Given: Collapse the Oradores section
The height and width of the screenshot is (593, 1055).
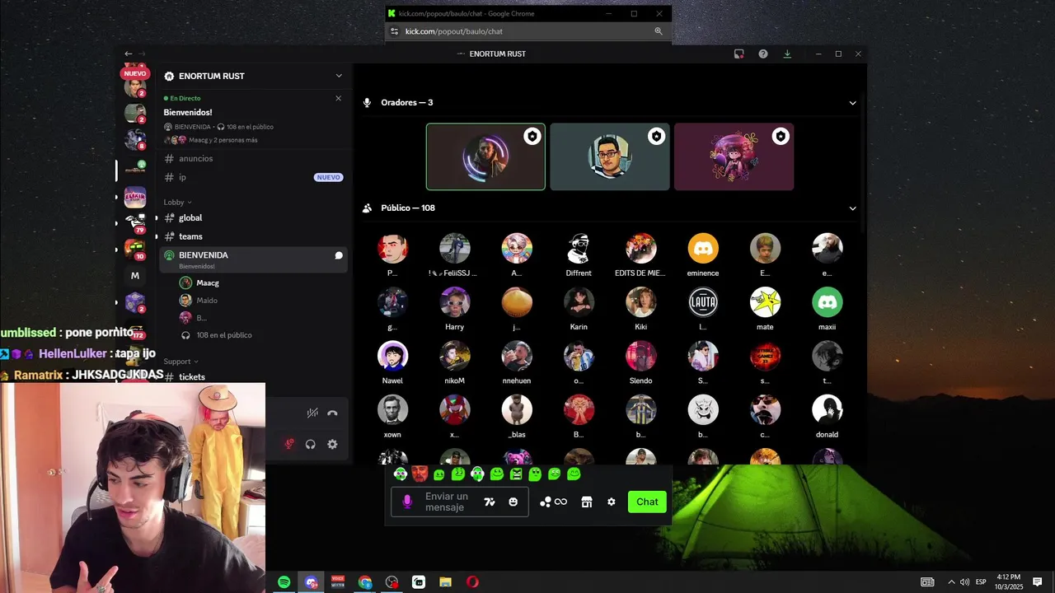Looking at the screenshot, I should point(852,103).
